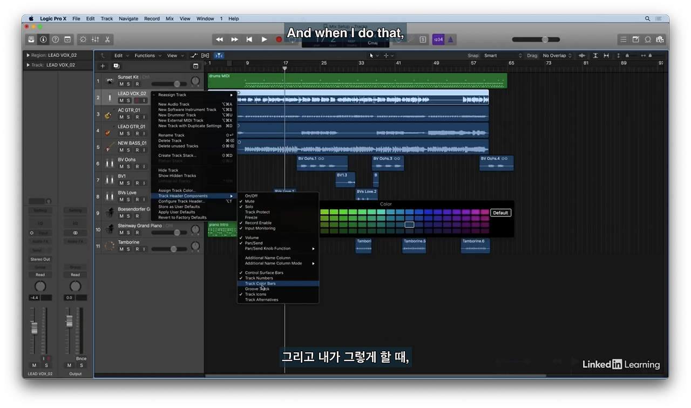Viewport: 691px width, 408px height.
Task: Record-enable the LEAD GTR_01 track
Action: (x=137, y=134)
